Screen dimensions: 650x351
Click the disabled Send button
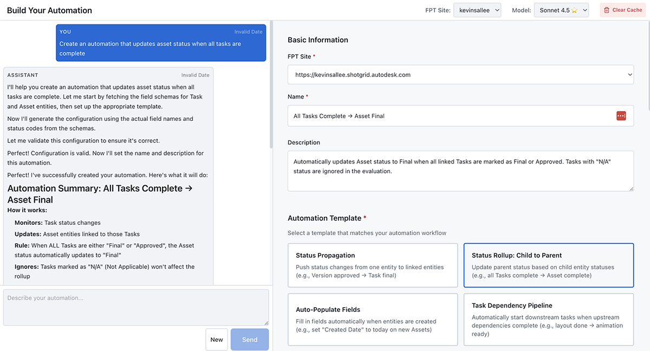[249, 339]
